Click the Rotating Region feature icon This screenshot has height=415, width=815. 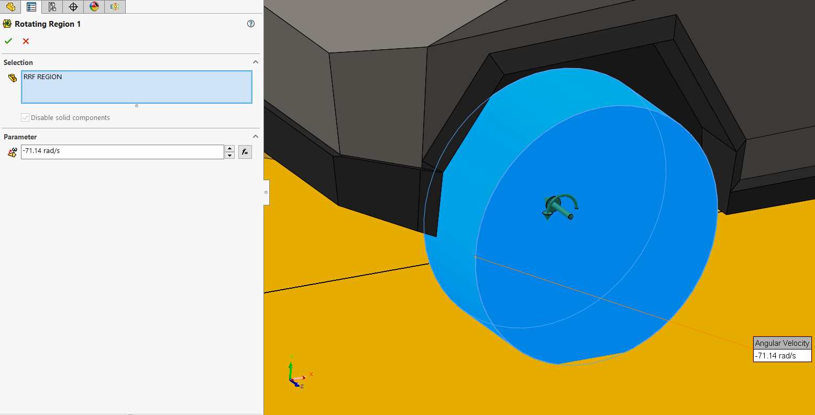7,24
